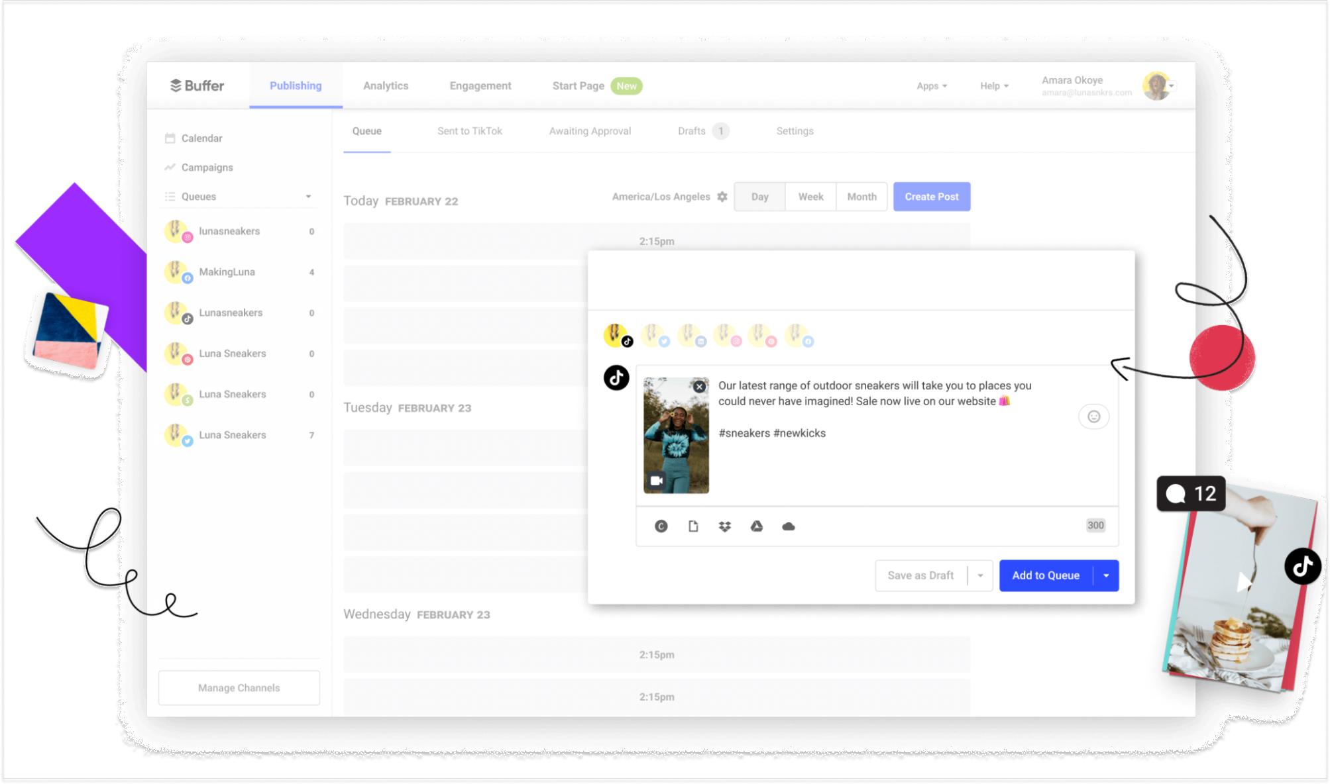Open the Engagement tab
The width and height of the screenshot is (1330, 784).
click(x=480, y=86)
